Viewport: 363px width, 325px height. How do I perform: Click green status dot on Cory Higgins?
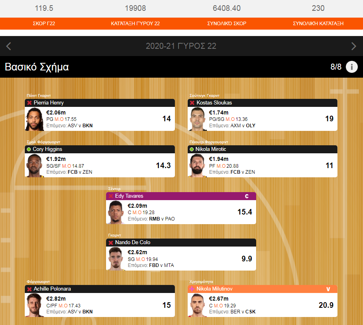click(29, 149)
